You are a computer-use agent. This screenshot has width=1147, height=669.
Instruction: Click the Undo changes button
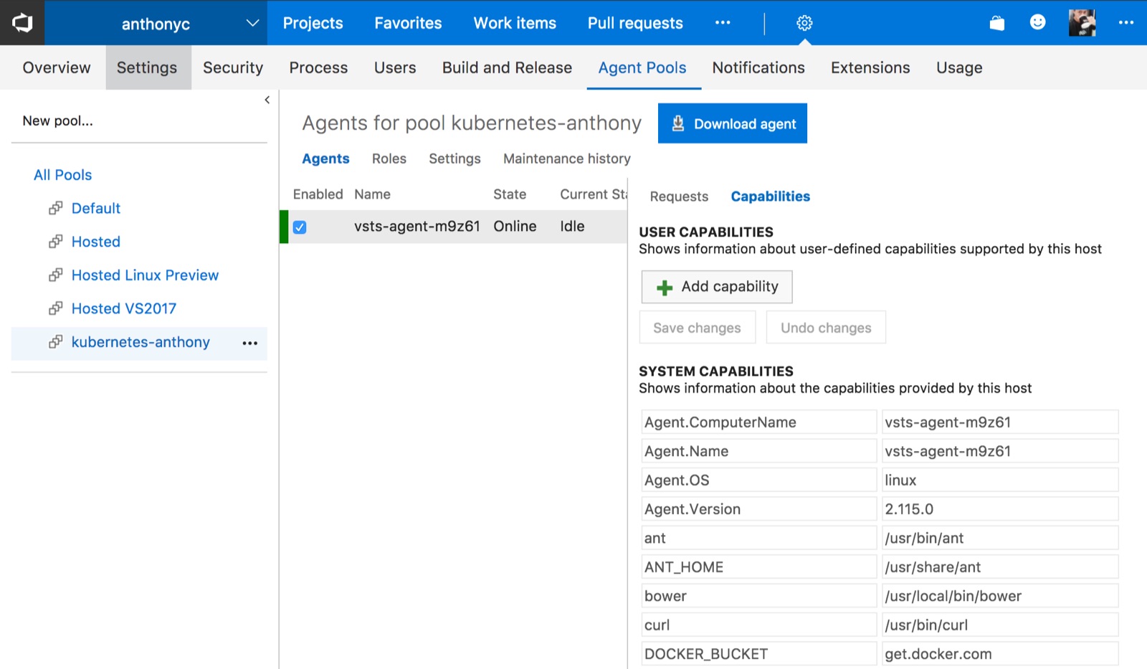coord(826,328)
